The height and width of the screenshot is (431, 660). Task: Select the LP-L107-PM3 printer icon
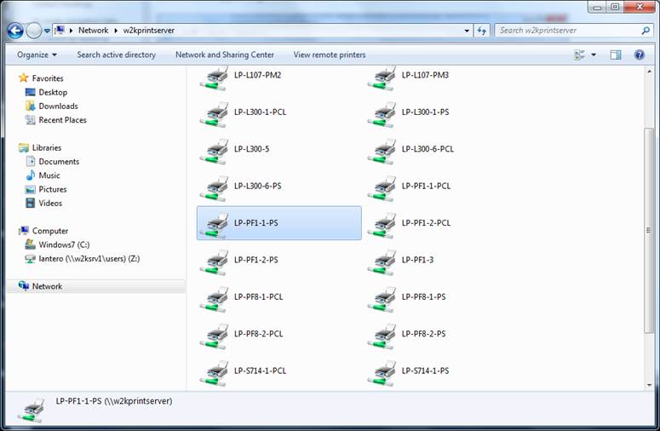point(381,78)
